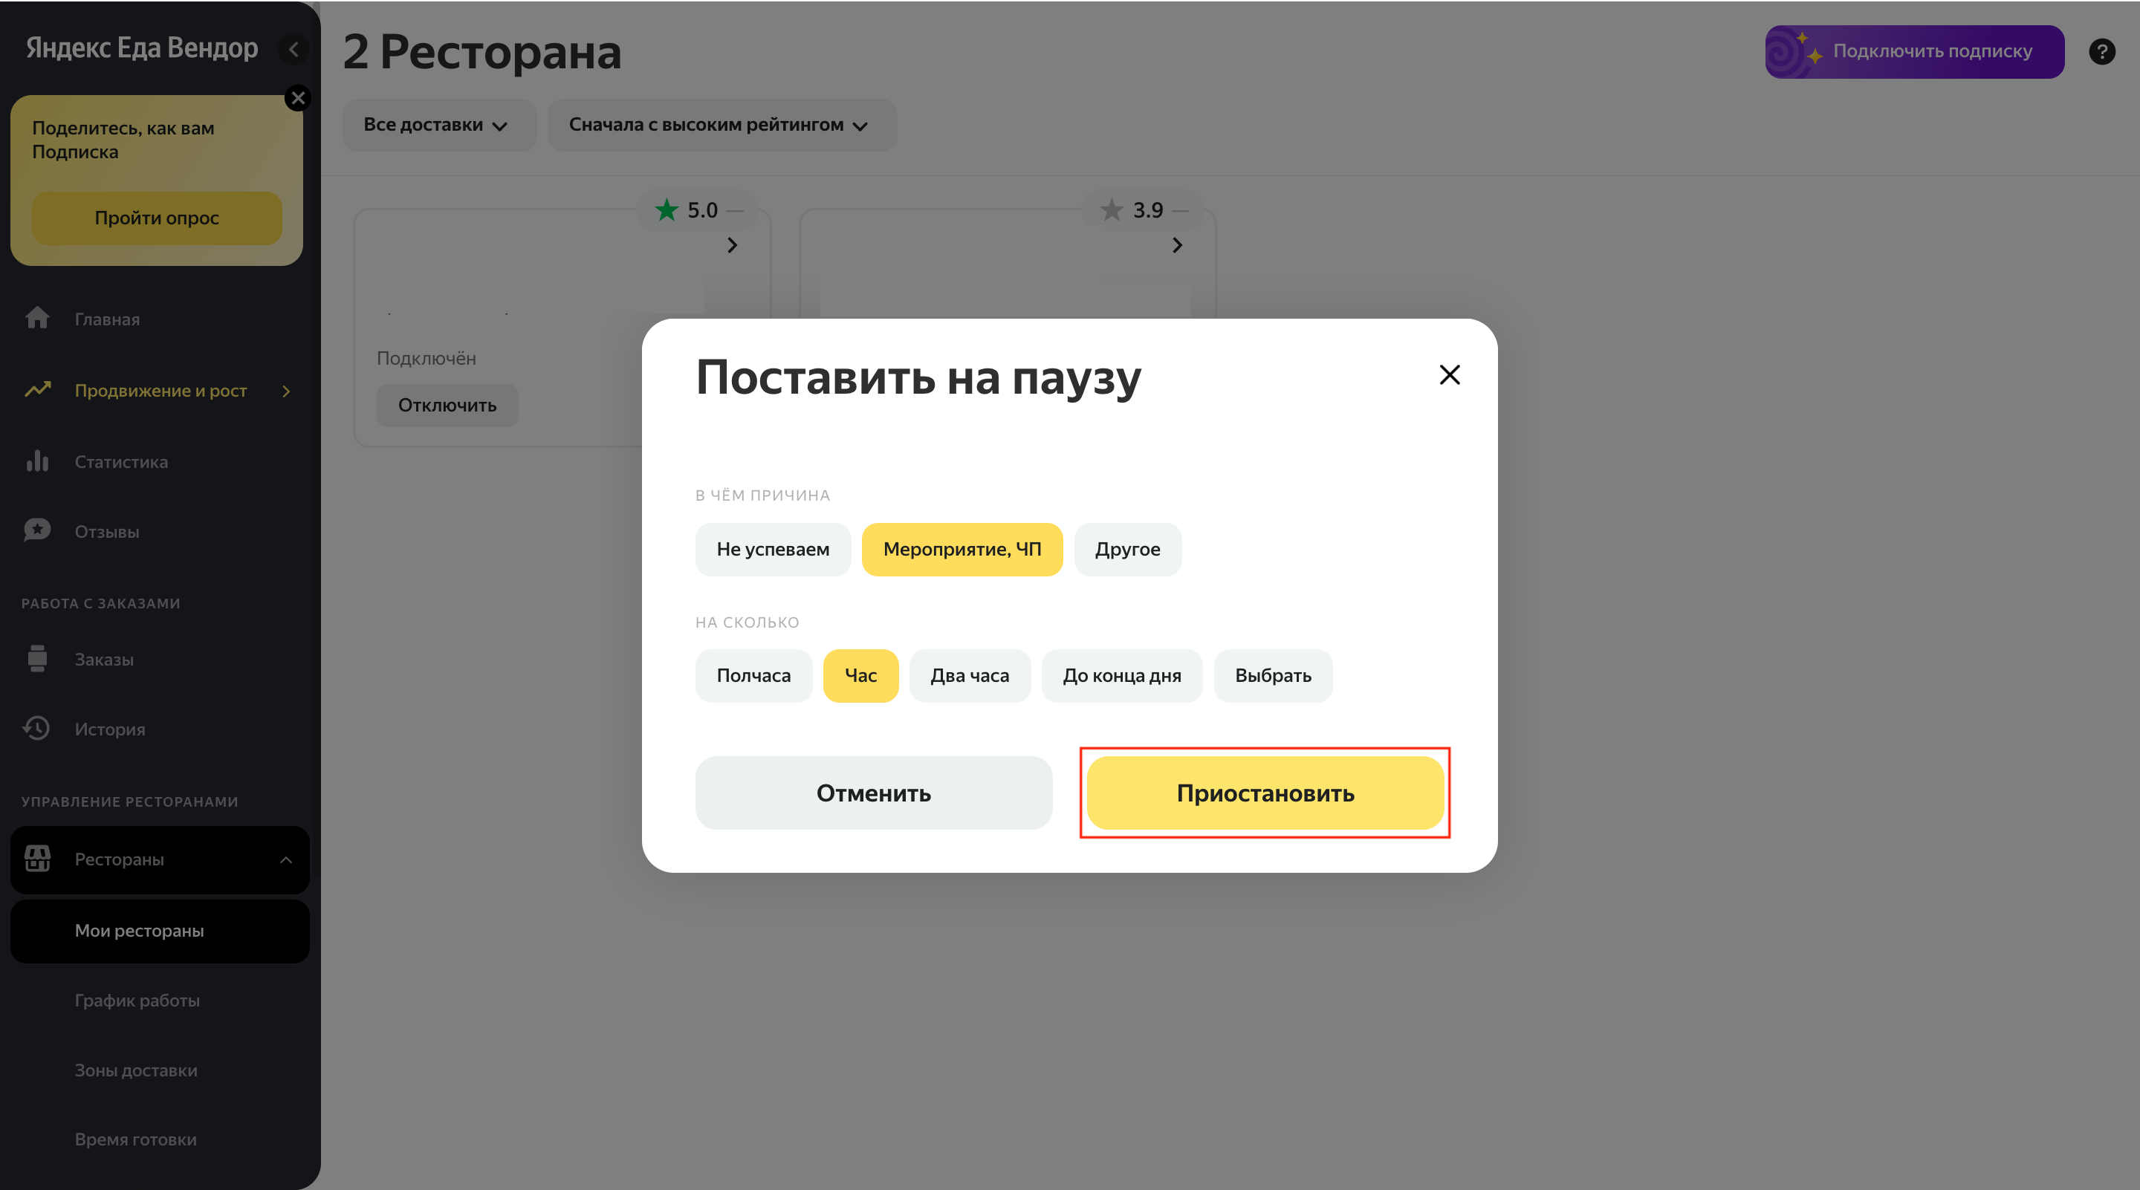The width and height of the screenshot is (2140, 1190).
Task: Choose 'Два часа' pause duration
Action: pyautogui.click(x=969, y=675)
